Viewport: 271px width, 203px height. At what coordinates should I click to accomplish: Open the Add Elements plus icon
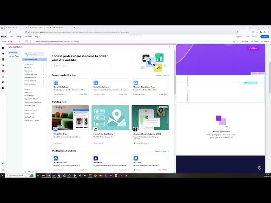click(3, 48)
